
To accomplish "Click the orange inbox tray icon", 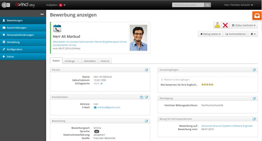I will (257, 16).
